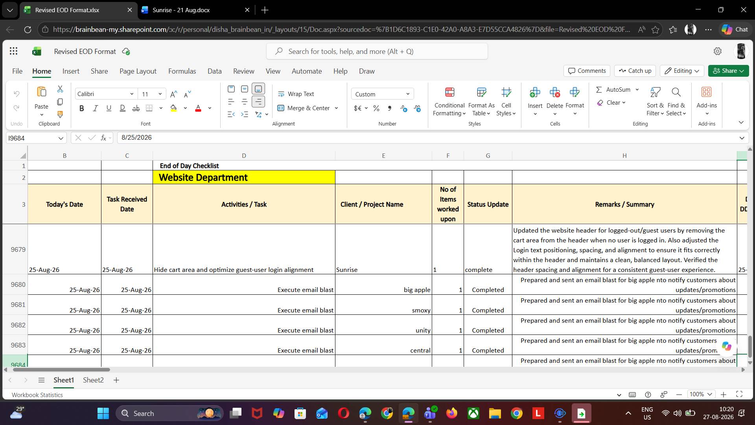Switch to Sheet2 tab
The width and height of the screenshot is (755, 425).
coord(93,380)
